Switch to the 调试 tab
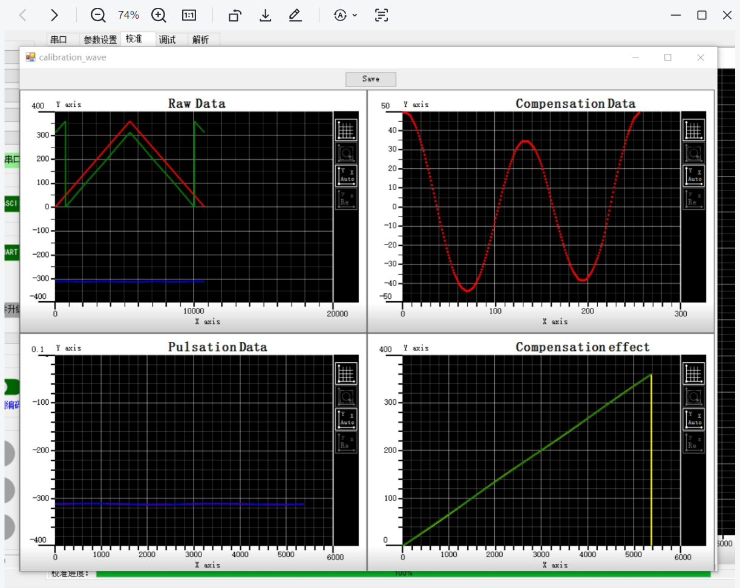The width and height of the screenshot is (740, 588). (167, 40)
